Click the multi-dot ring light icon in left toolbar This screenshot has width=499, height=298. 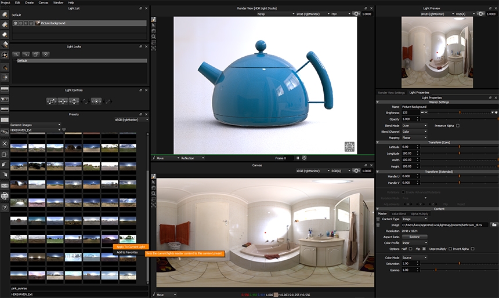click(x=5, y=54)
